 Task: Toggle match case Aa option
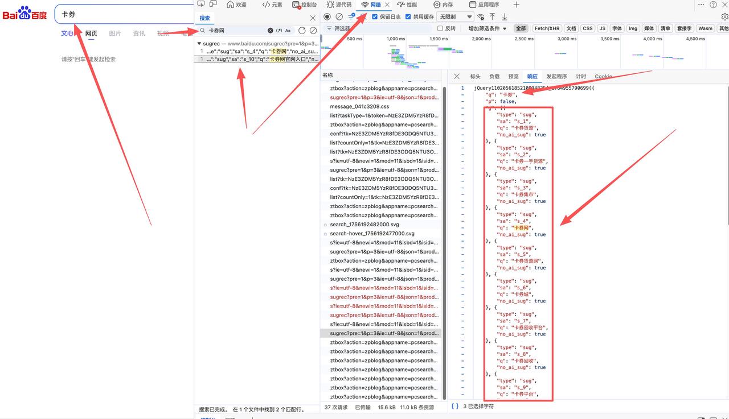(x=288, y=31)
